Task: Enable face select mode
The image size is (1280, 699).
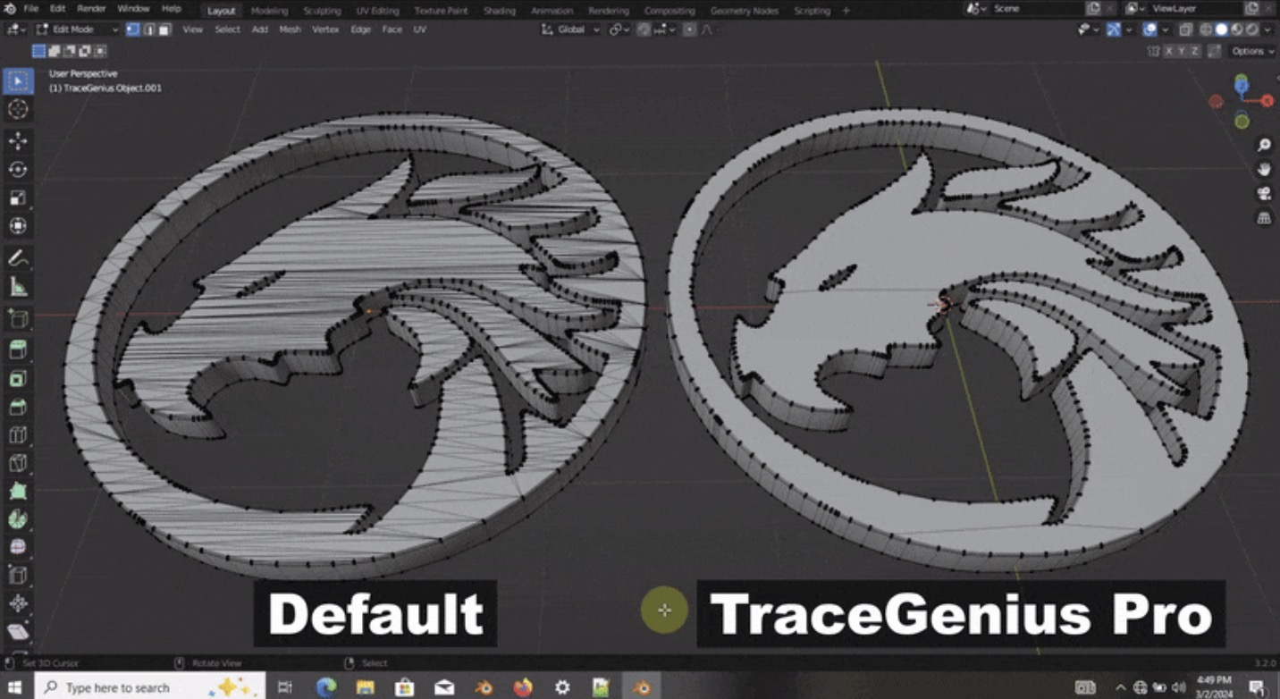Action: [164, 29]
